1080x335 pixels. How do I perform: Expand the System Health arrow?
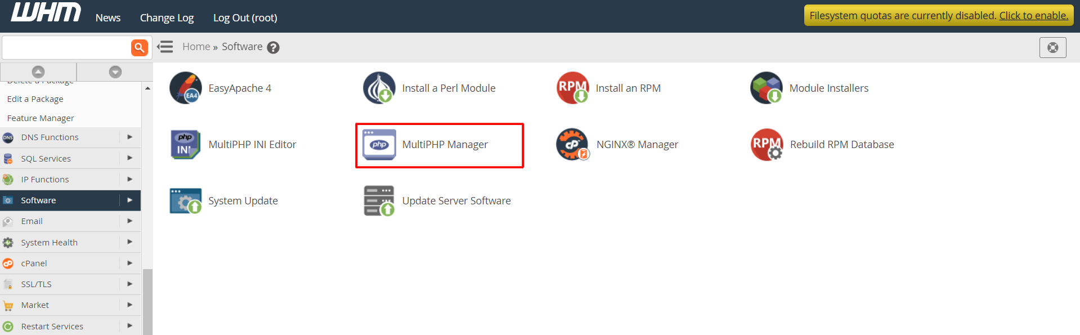tap(130, 242)
